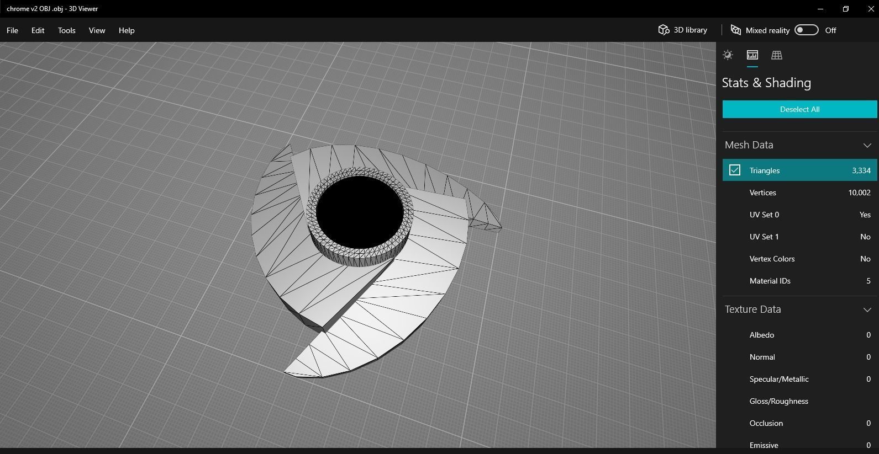Minimize the 3D Viewer window
The width and height of the screenshot is (879, 454).
click(x=820, y=9)
